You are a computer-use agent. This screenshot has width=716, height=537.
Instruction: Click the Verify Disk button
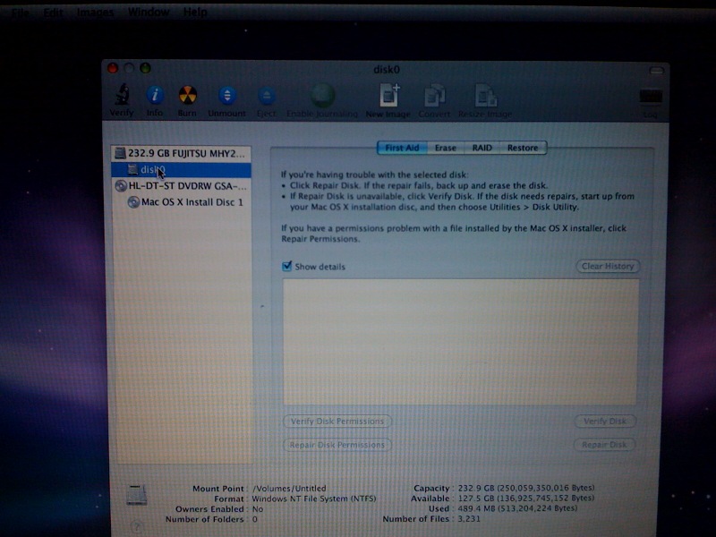tap(605, 421)
